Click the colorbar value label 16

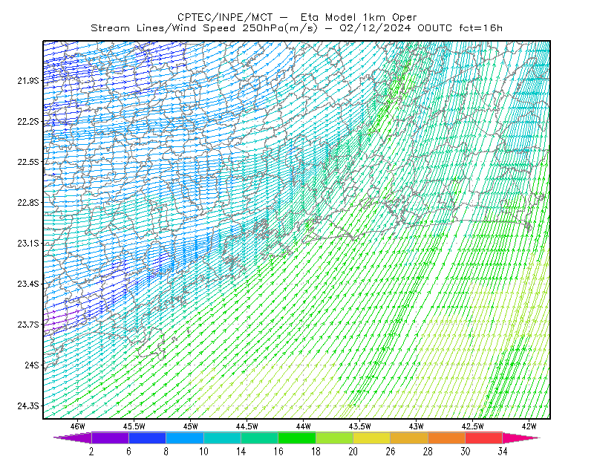[278, 452]
